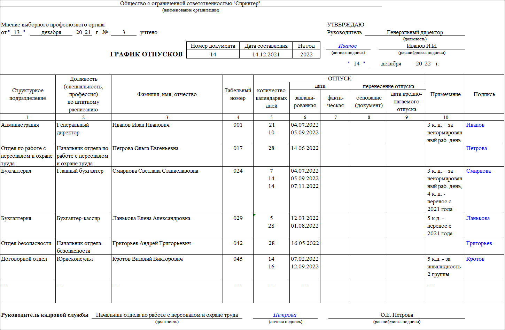Click the Смирнова Светлана Станиславовна cell

coord(167,190)
